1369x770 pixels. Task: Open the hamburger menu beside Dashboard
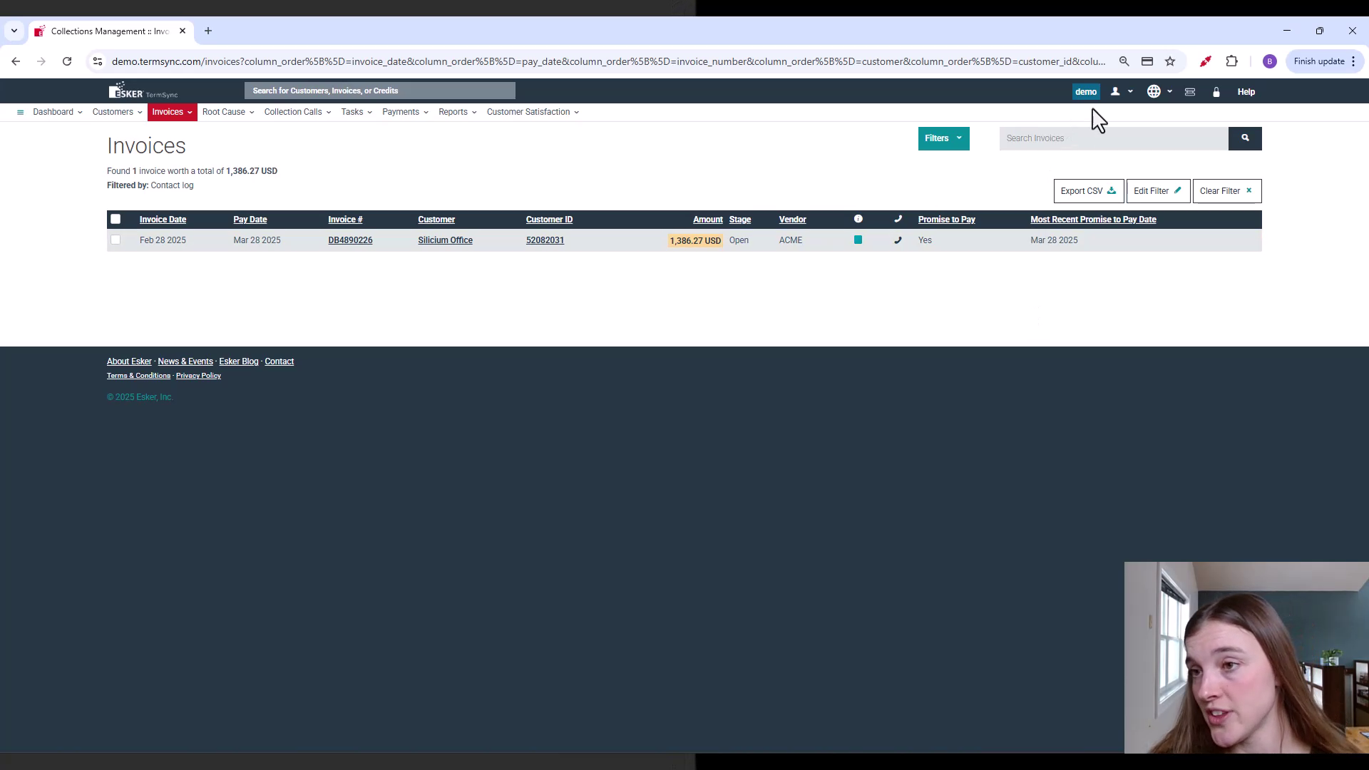(x=21, y=112)
